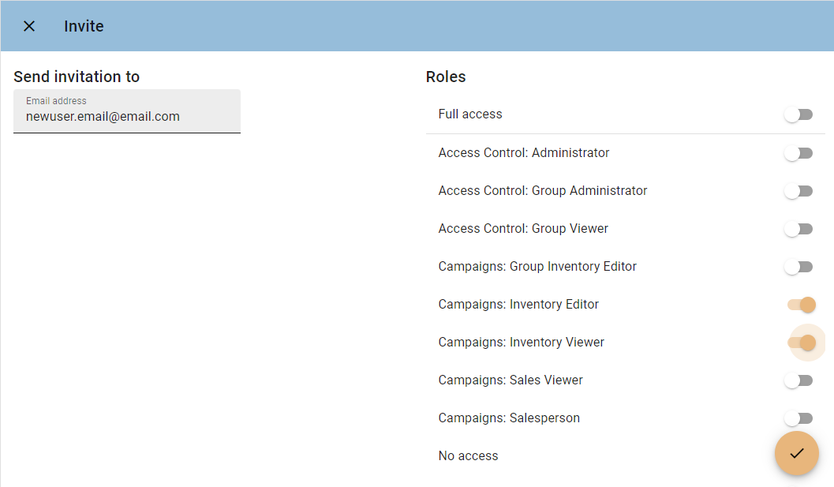Toggle Access Control: Administrator role
The image size is (834, 487).
798,153
